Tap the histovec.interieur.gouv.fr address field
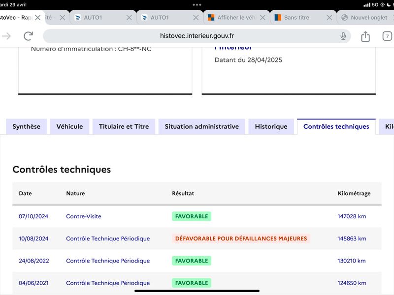 (197, 36)
